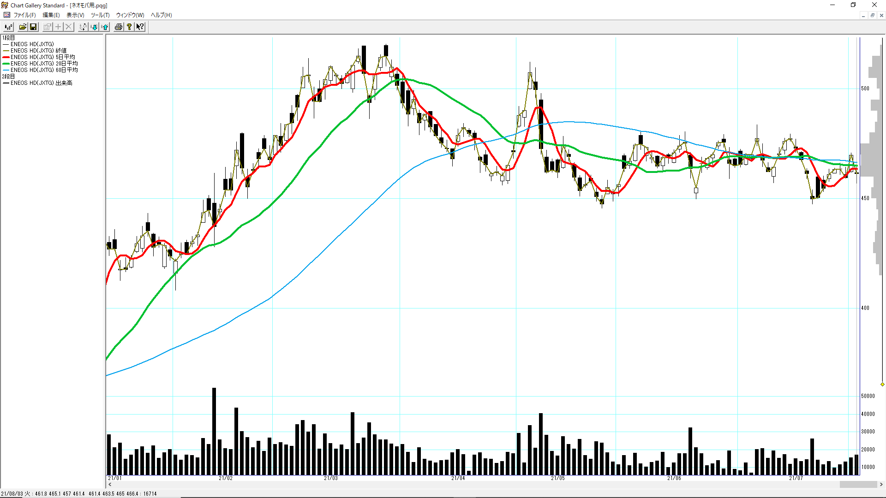886x498 pixels.
Task: Click the save floppy disk icon
Action: tap(33, 27)
